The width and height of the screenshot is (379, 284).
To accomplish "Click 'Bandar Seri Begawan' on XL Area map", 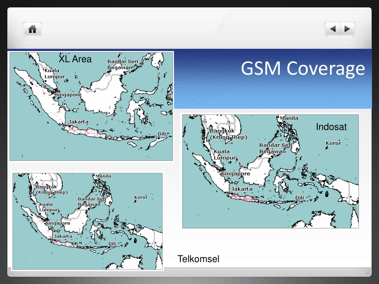I will 123,64.
